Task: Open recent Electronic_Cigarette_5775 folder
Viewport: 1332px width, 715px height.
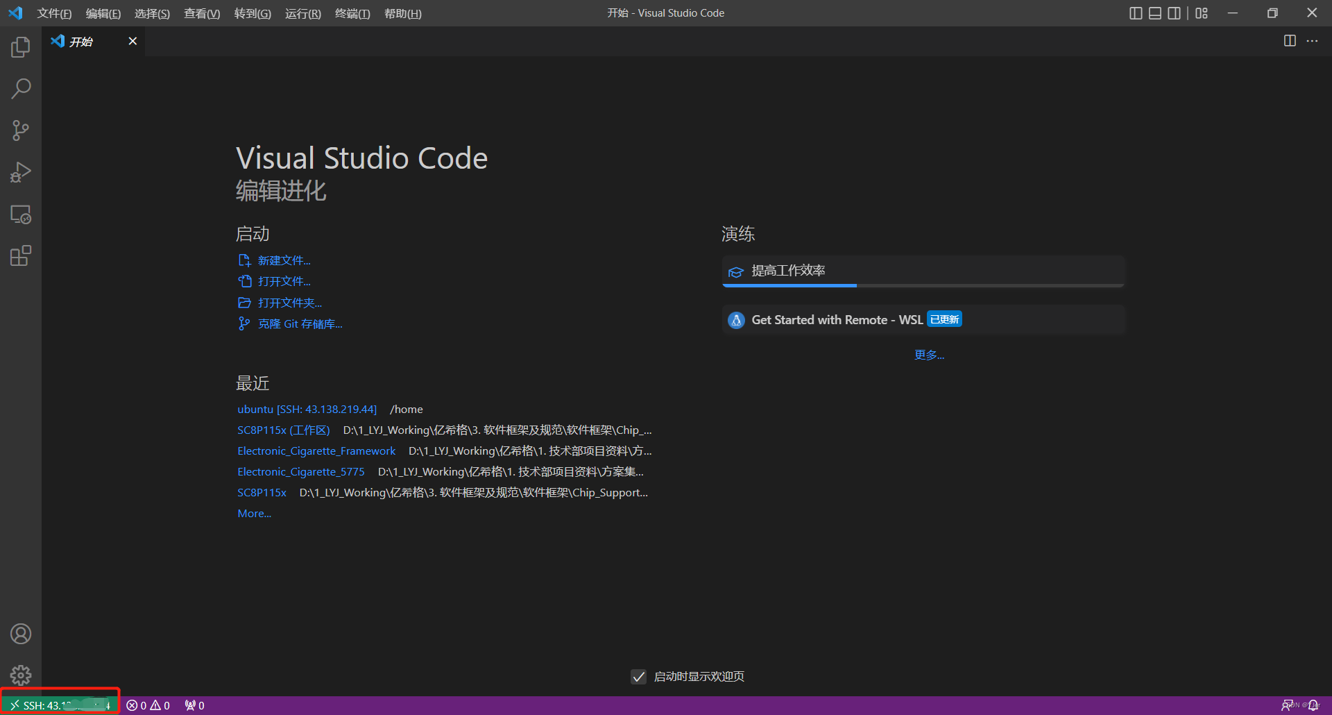Action: point(301,471)
